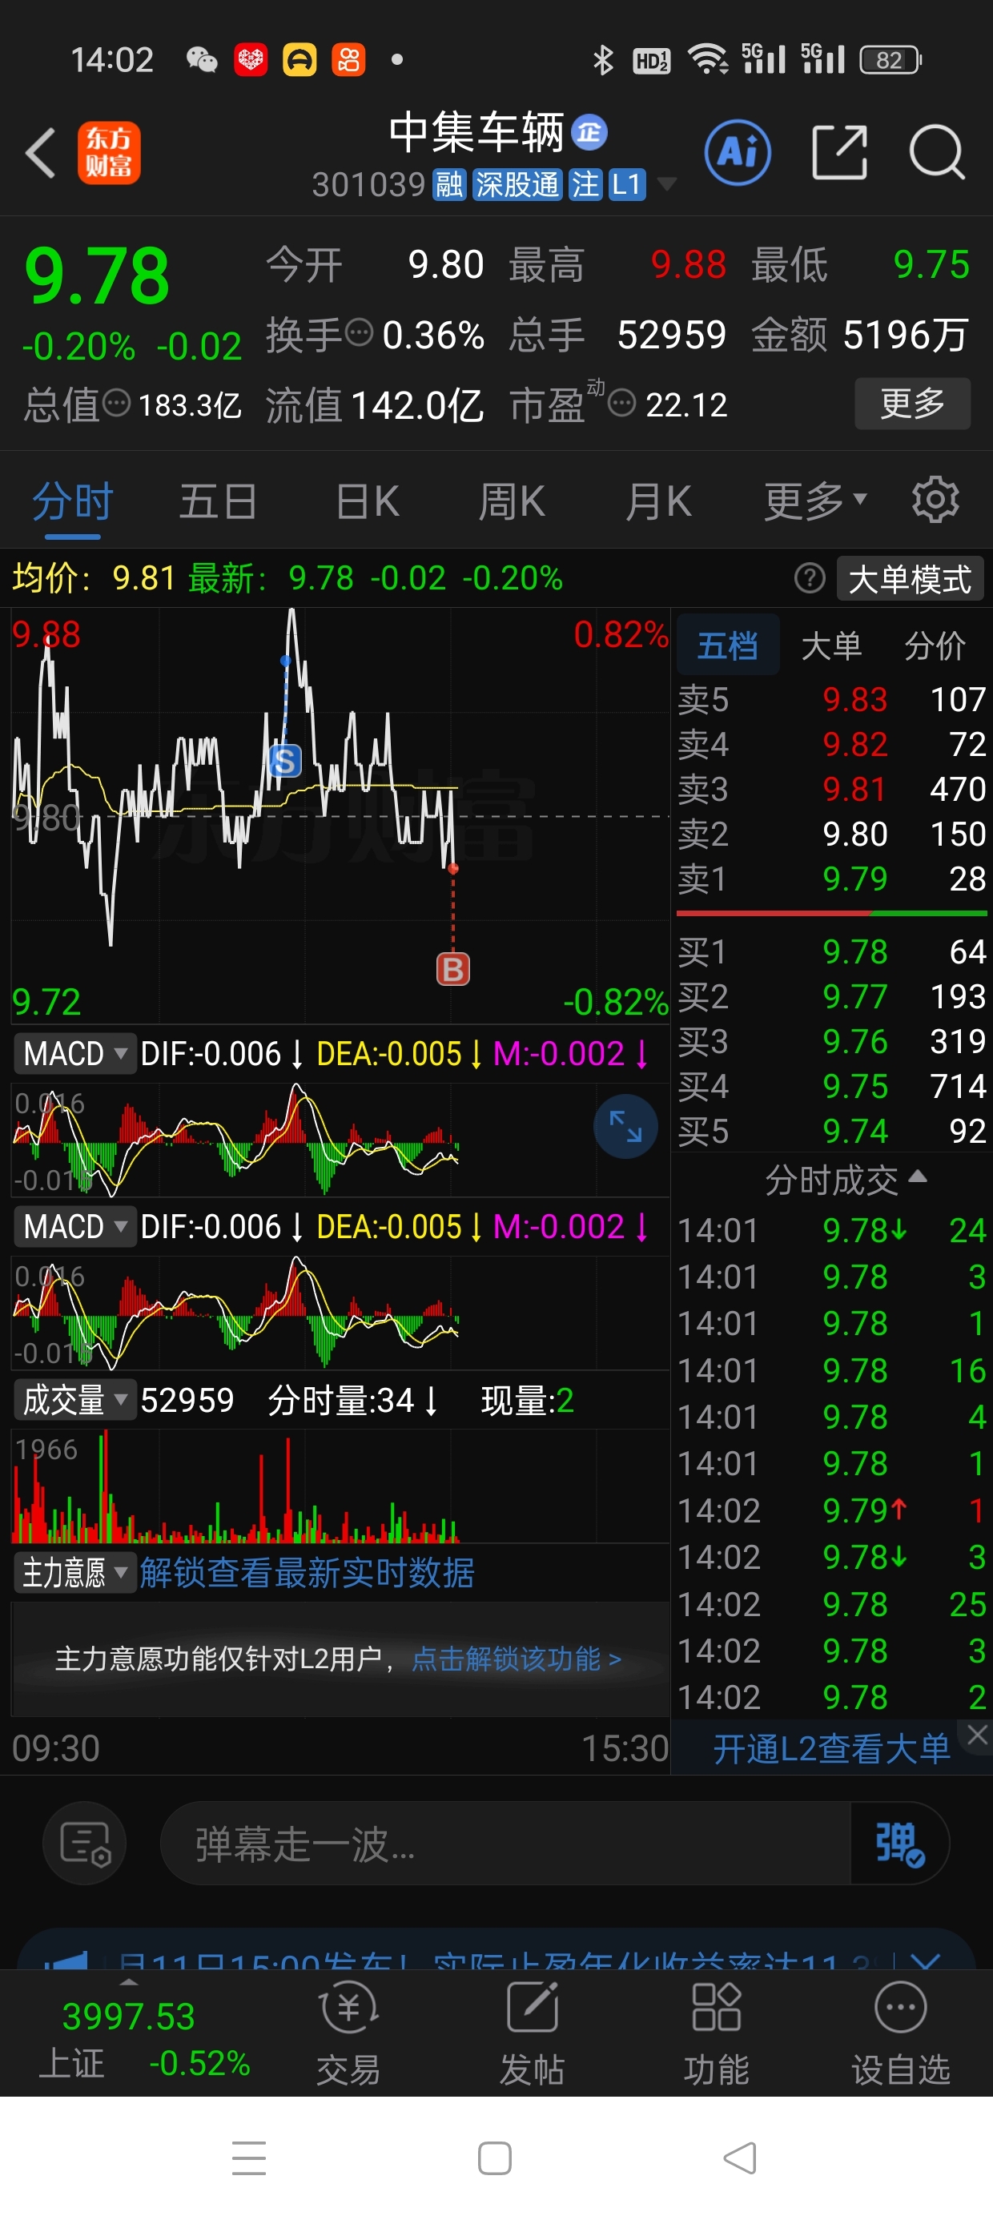Select the 五档 order book tab
The height and width of the screenshot is (2220, 993).
pyautogui.click(x=727, y=645)
